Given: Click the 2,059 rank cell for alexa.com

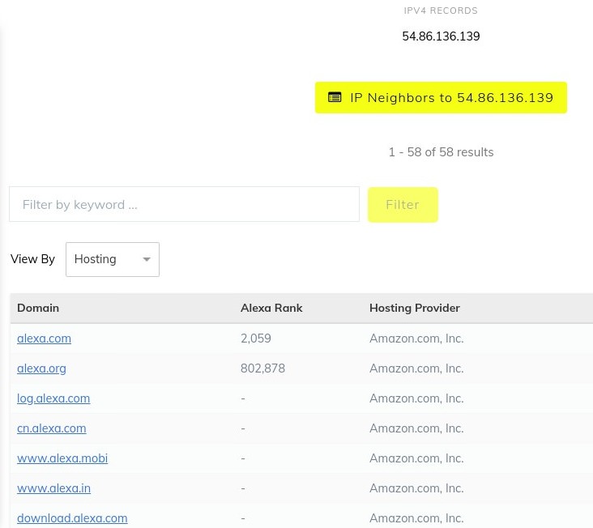Looking at the screenshot, I should point(256,339).
